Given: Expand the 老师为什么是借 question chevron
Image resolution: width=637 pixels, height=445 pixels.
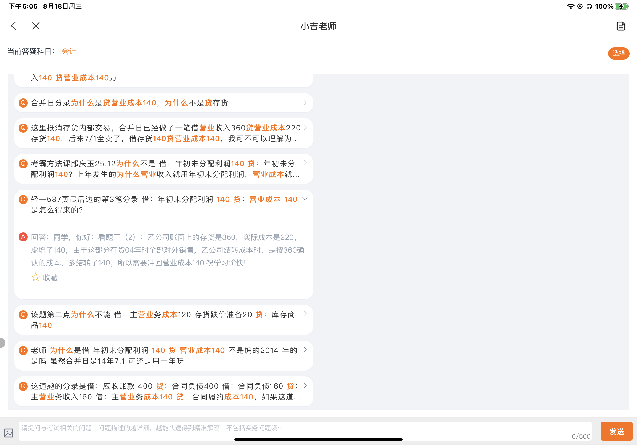Looking at the screenshot, I should click(305, 350).
